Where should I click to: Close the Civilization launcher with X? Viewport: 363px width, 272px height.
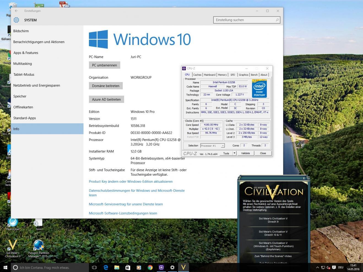pos(304,178)
